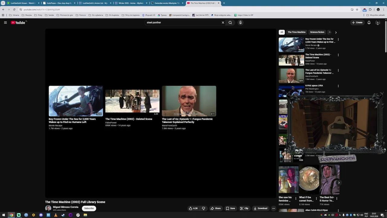This screenshot has width=387, height=218.
Task: Open VLC media player from taskbar
Action: (x=56, y=215)
